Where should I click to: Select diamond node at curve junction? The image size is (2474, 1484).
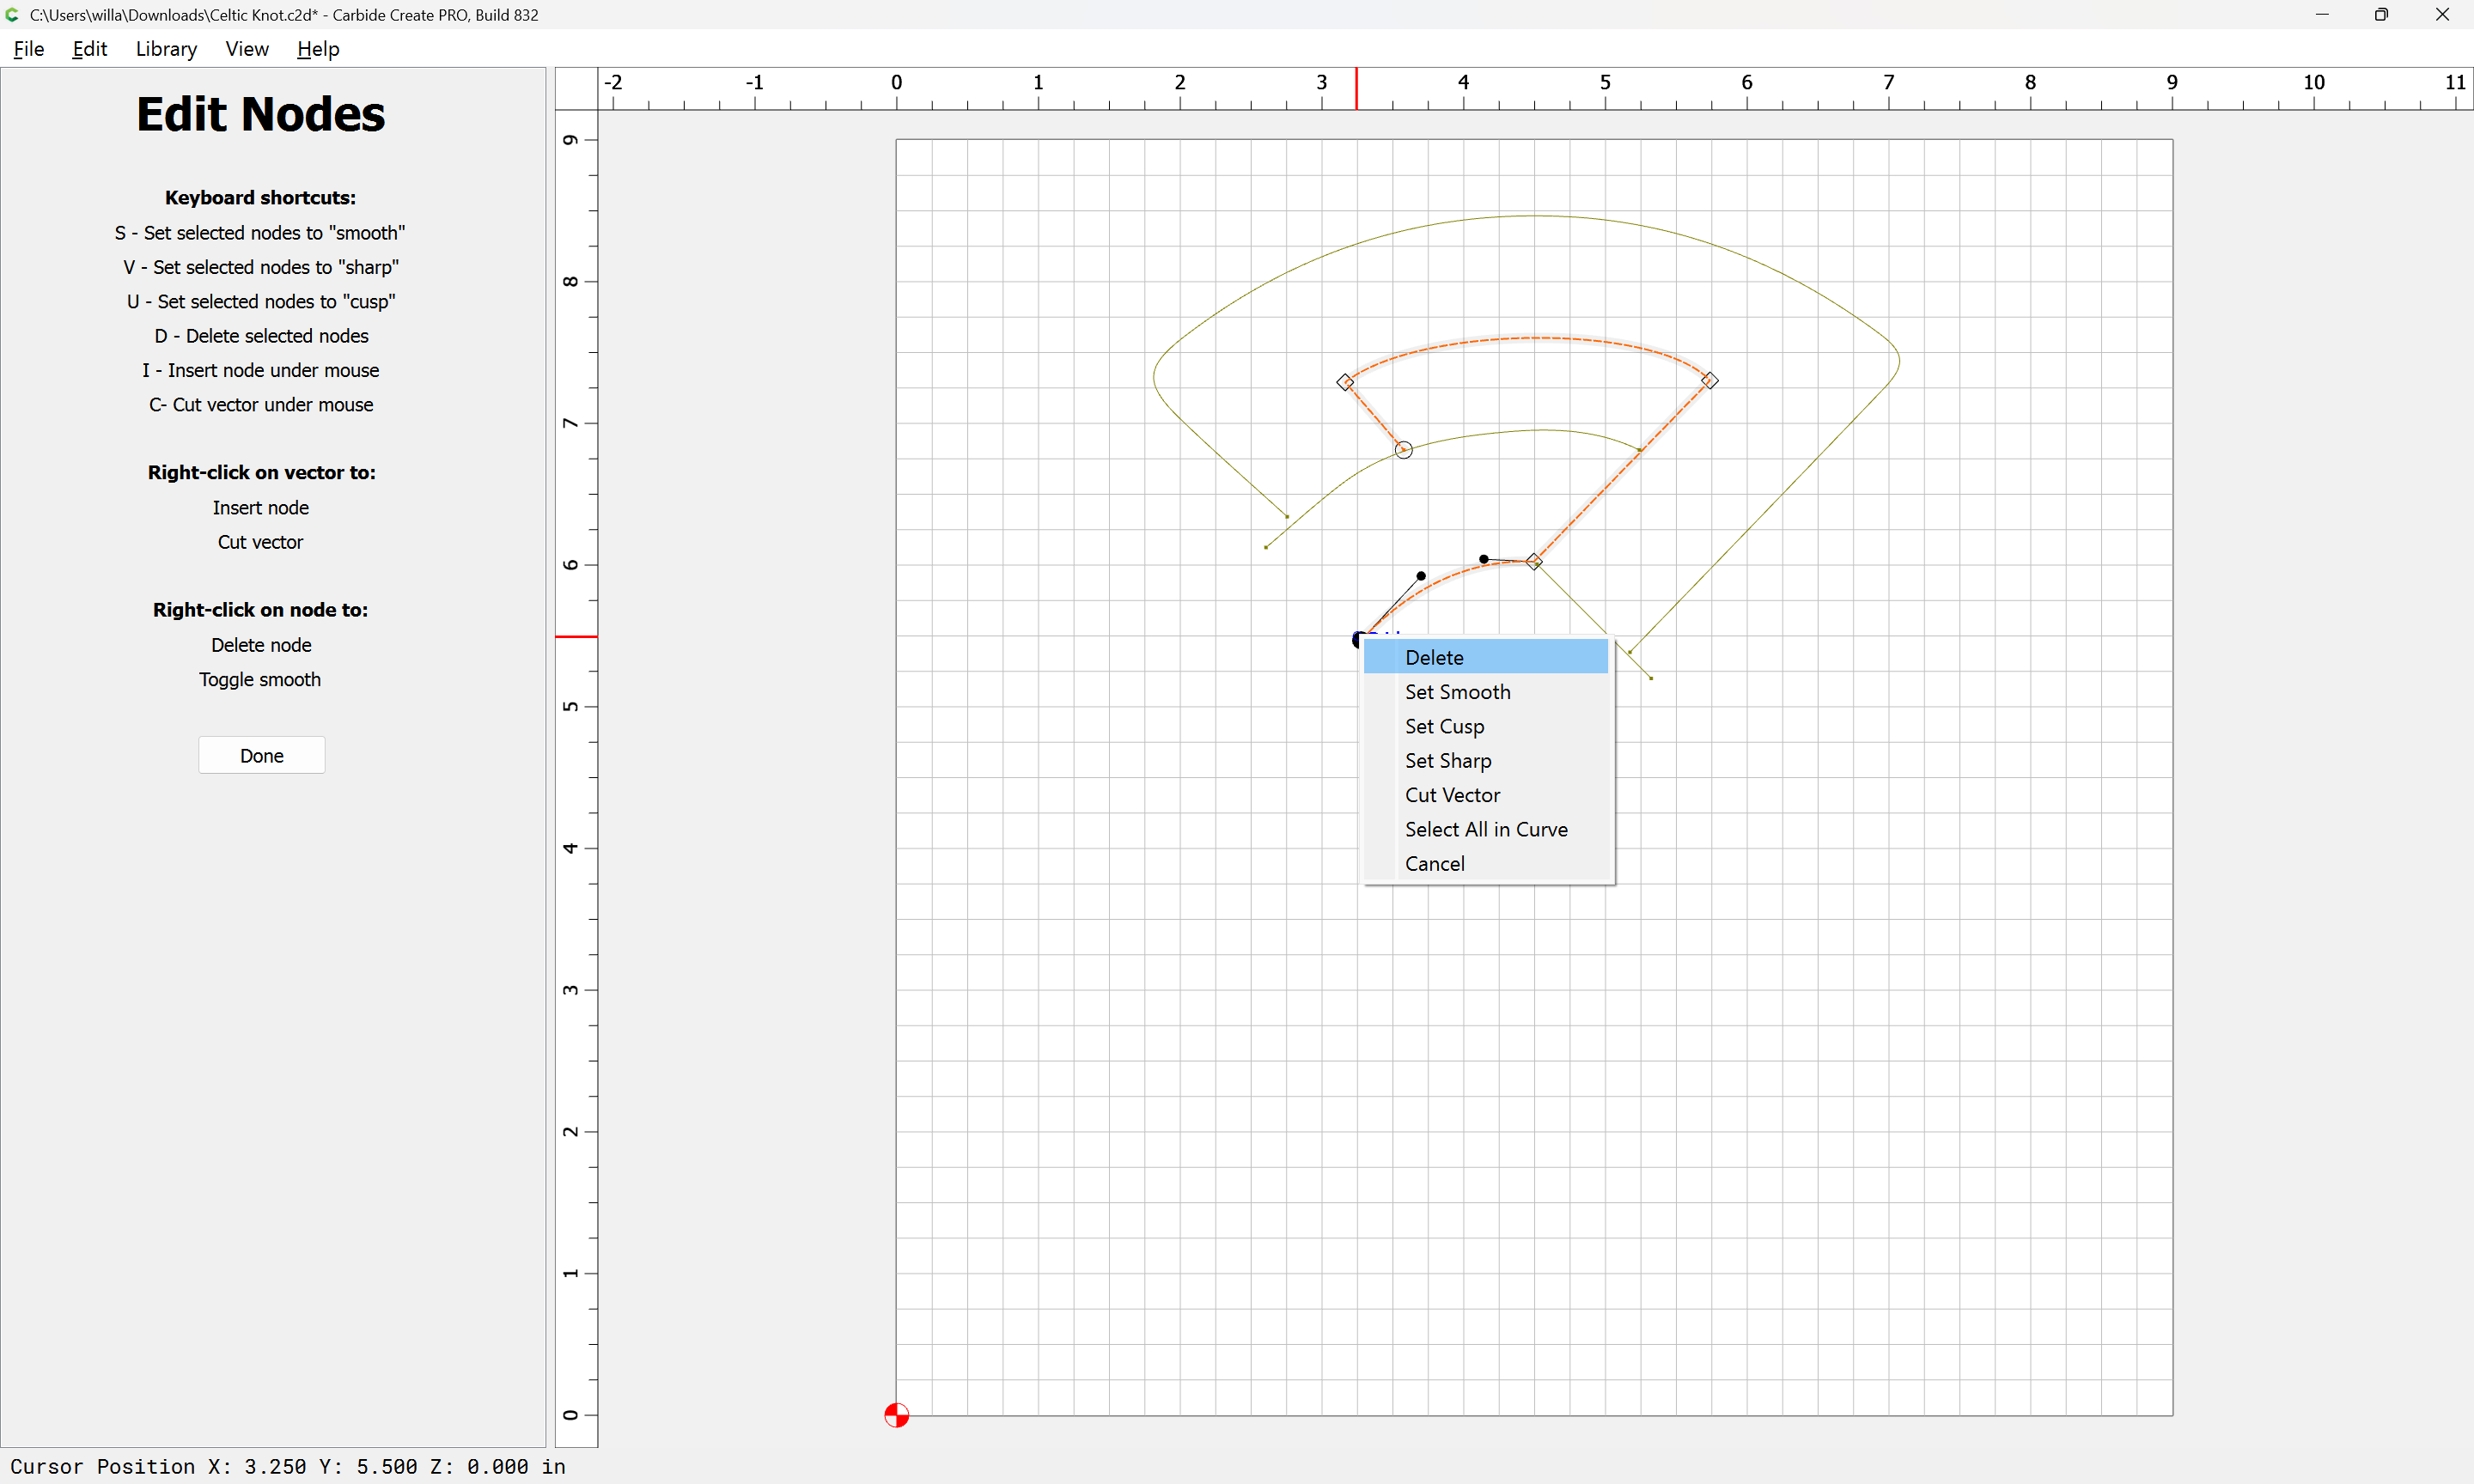[x=1533, y=562]
